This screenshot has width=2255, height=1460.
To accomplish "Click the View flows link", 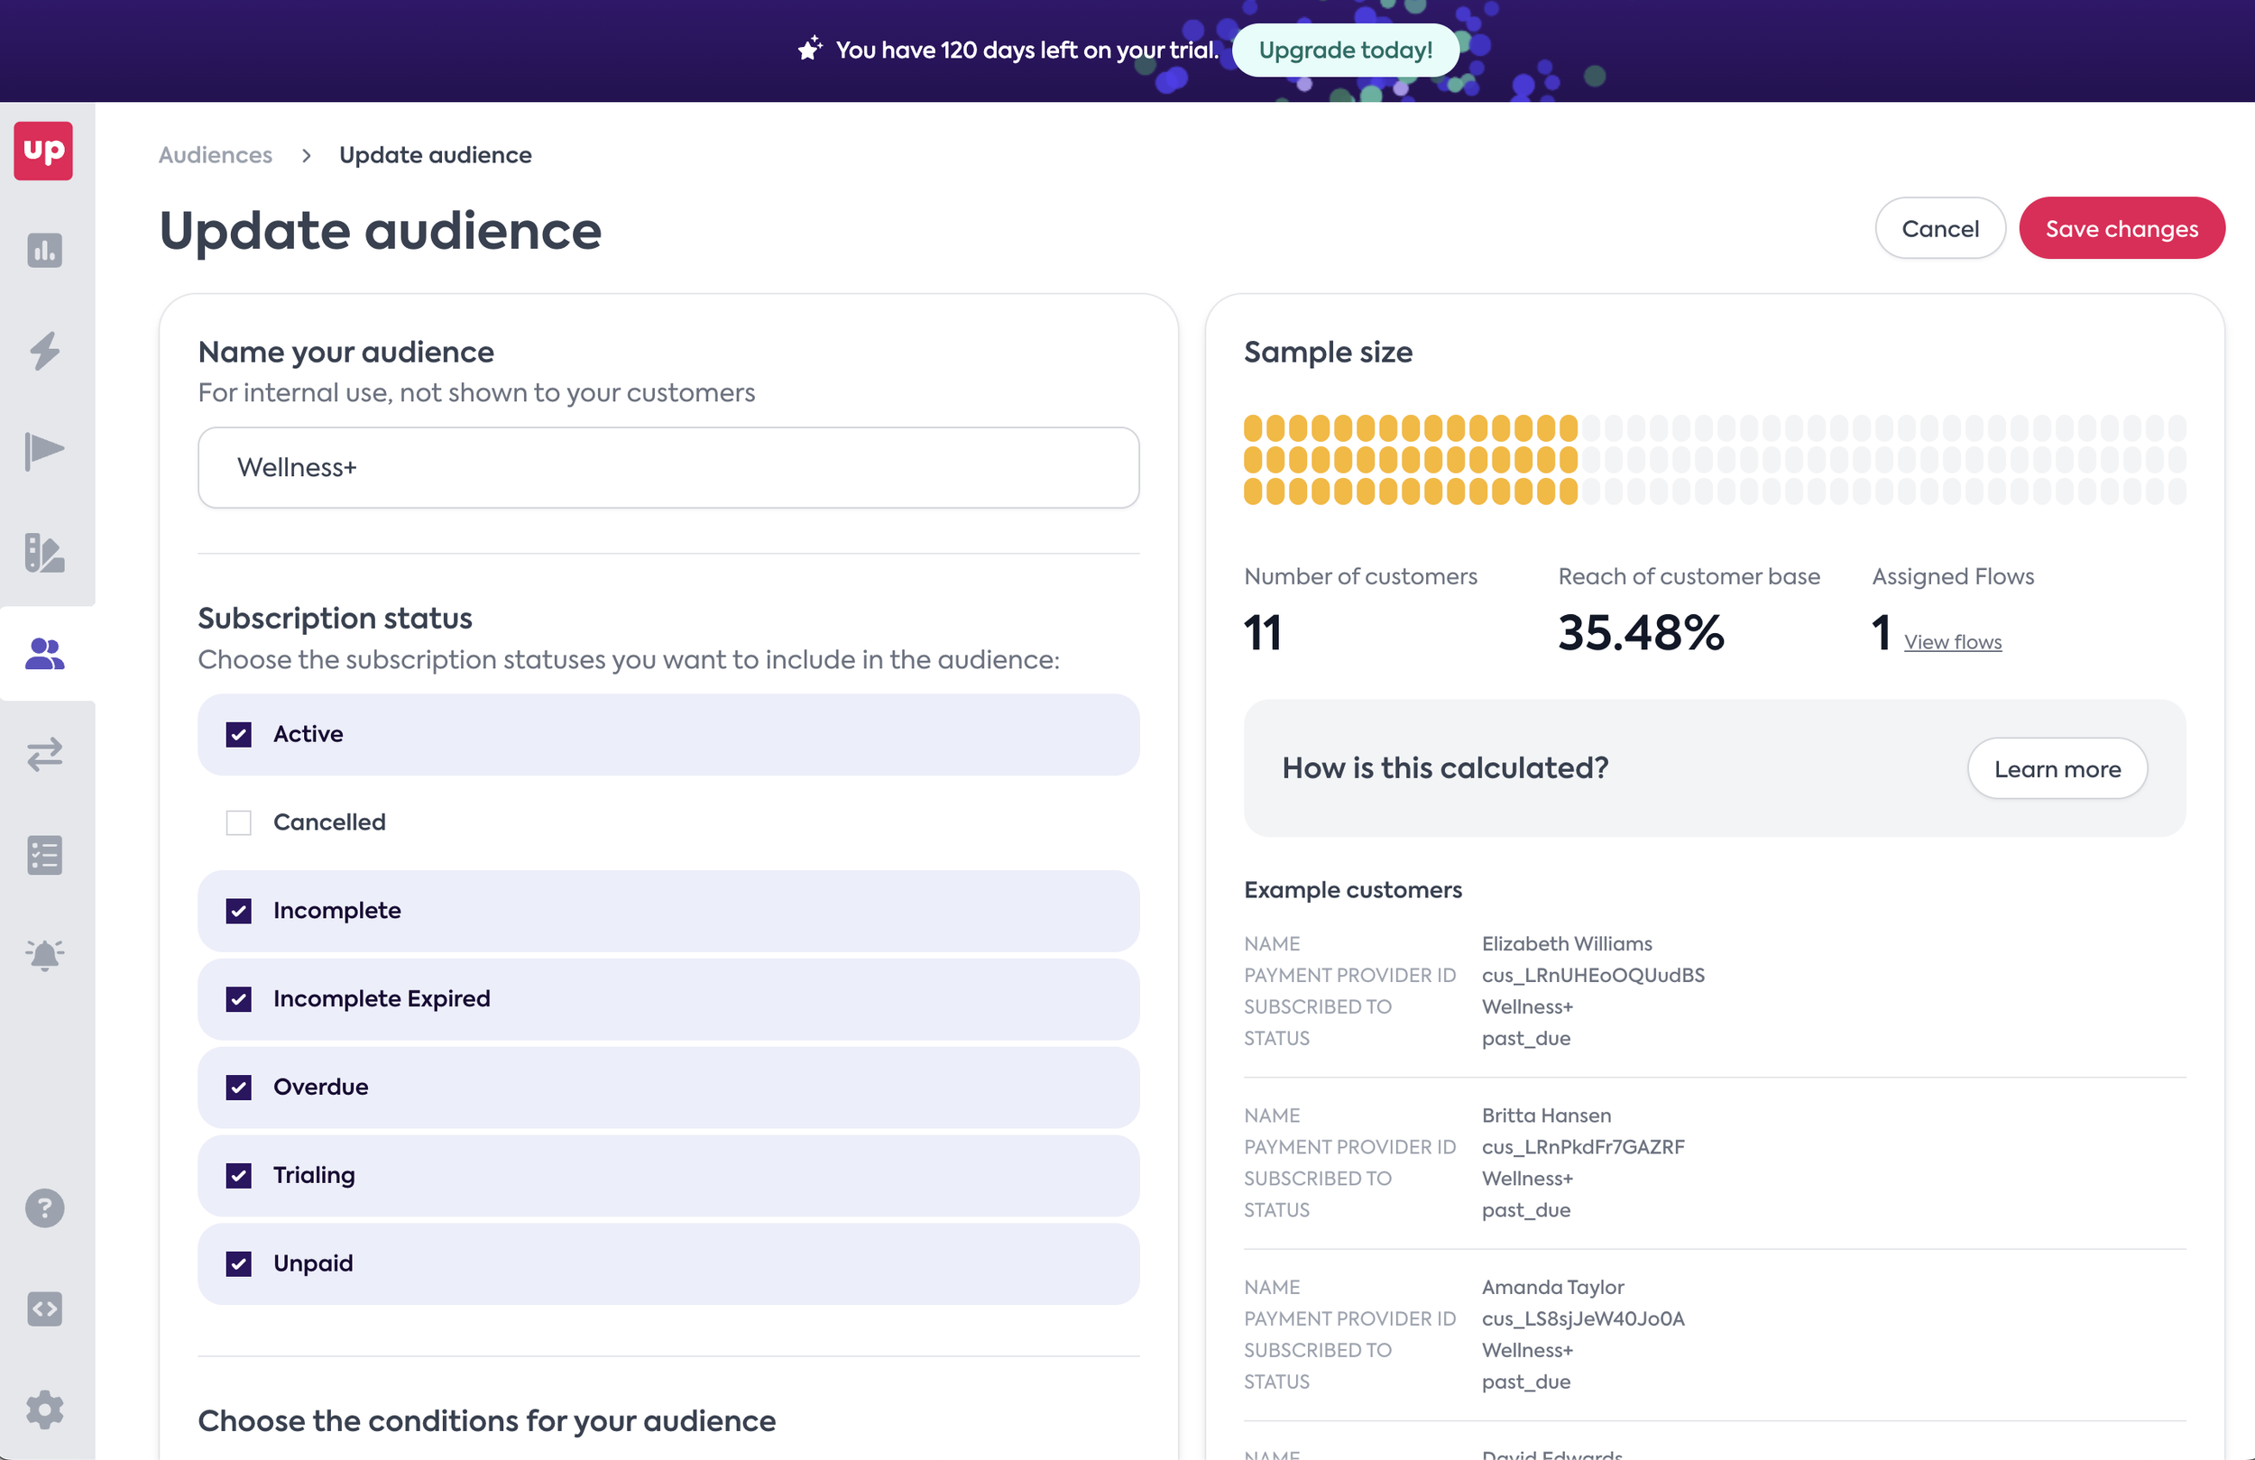I will [x=1952, y=641].
